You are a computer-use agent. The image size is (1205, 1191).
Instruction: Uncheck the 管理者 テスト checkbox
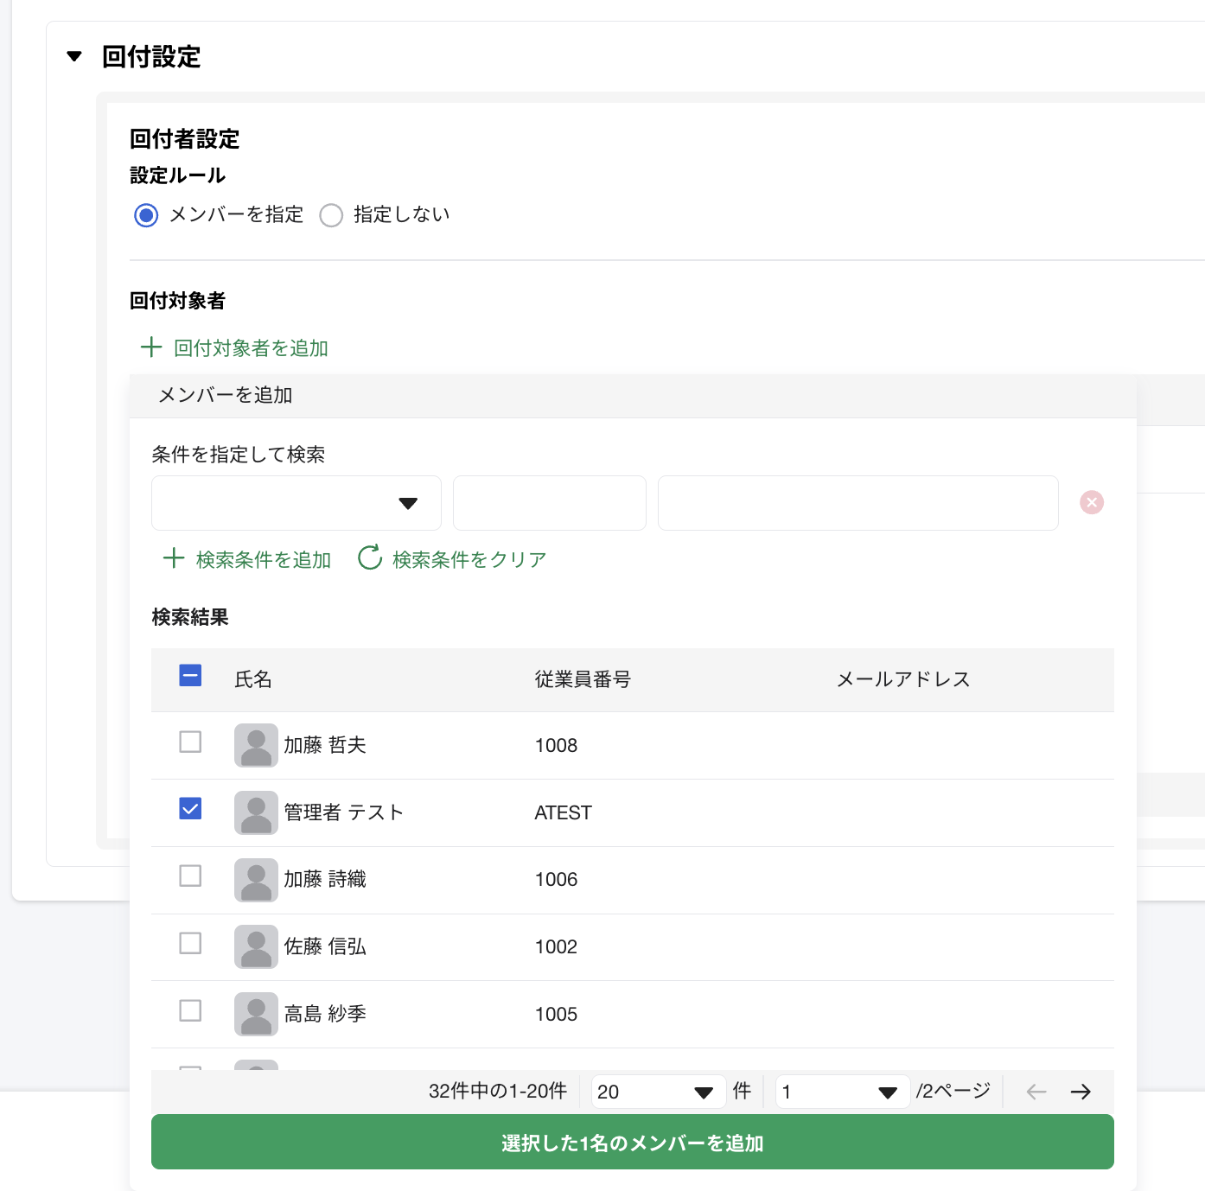tap(190, 809)
